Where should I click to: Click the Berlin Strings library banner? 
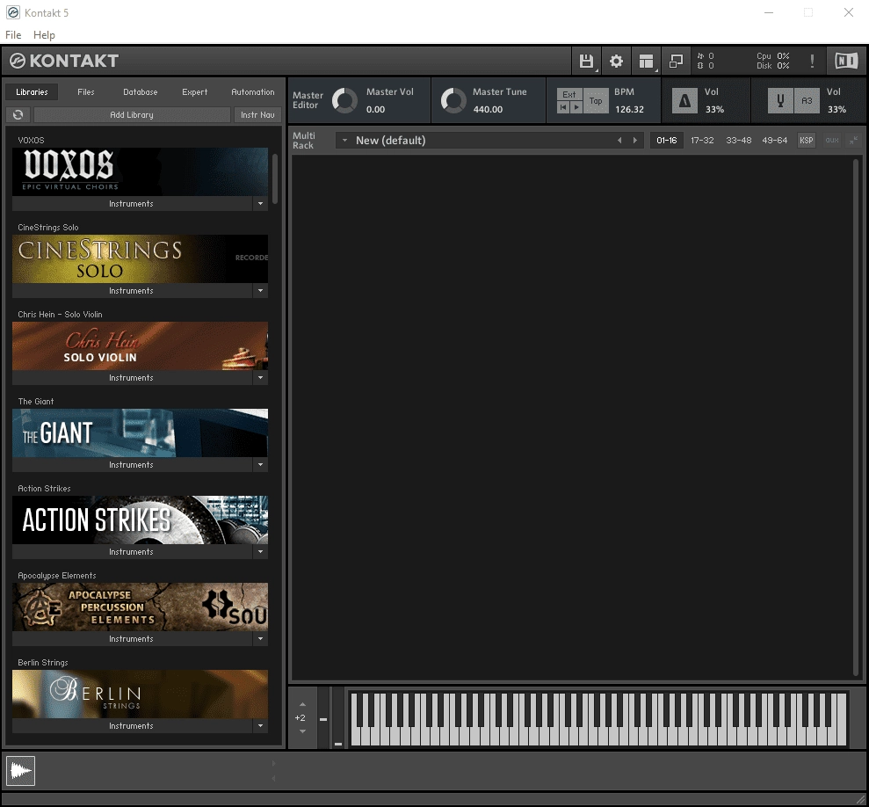click(141, 694)
